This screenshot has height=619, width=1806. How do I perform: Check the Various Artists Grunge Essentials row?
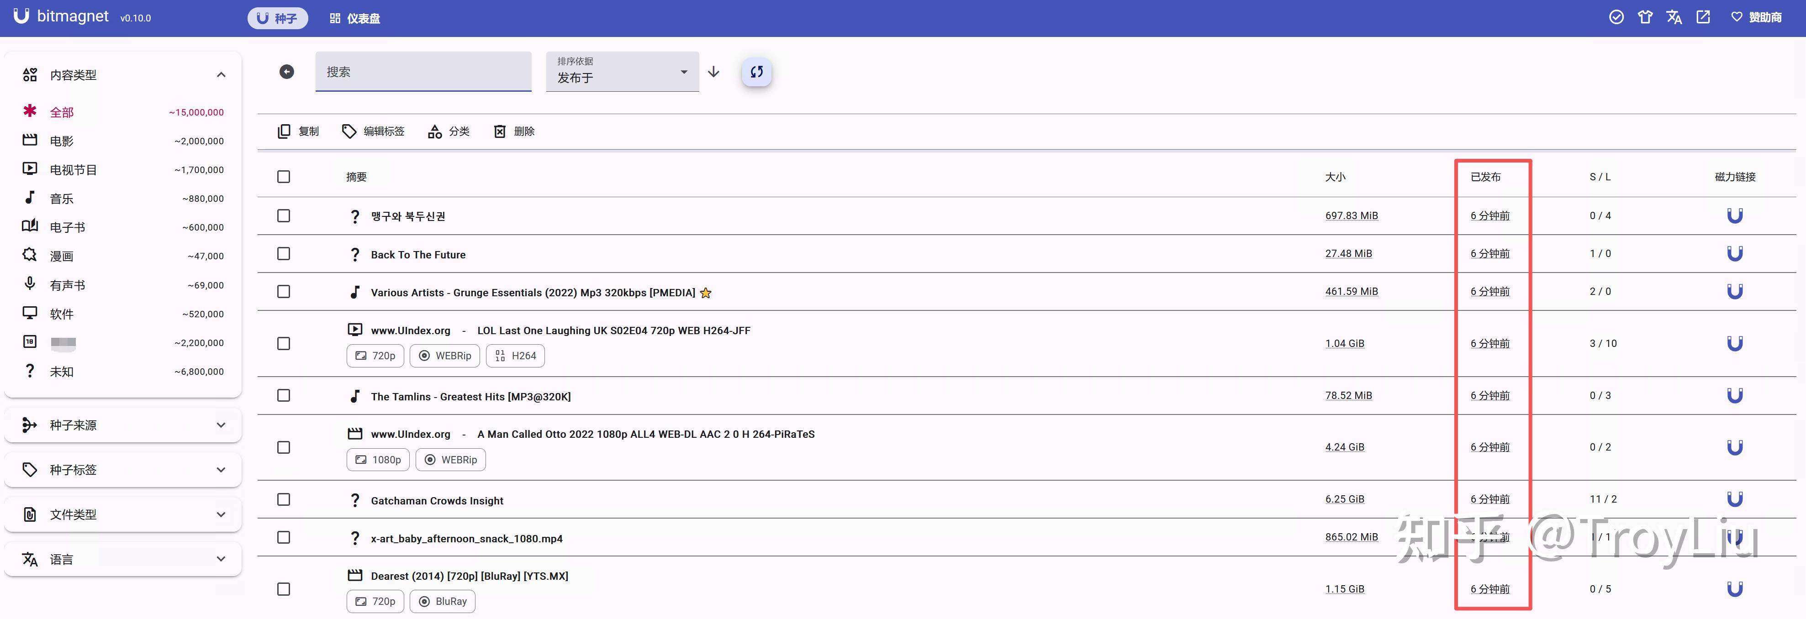(x=283, y=292)
